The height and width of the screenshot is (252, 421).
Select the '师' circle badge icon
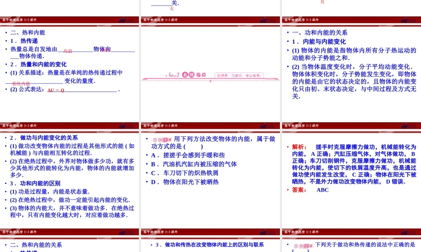(191, 74)
